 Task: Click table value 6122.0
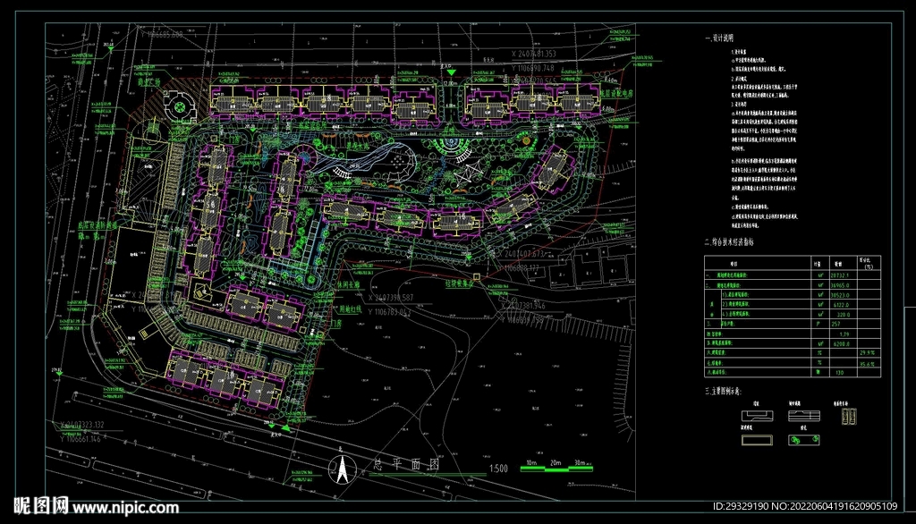(841, 305)
